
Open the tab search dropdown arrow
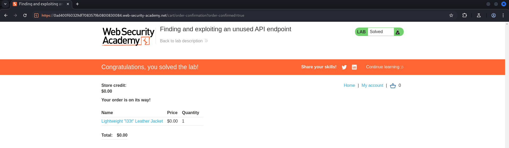[x=5, y=4]
